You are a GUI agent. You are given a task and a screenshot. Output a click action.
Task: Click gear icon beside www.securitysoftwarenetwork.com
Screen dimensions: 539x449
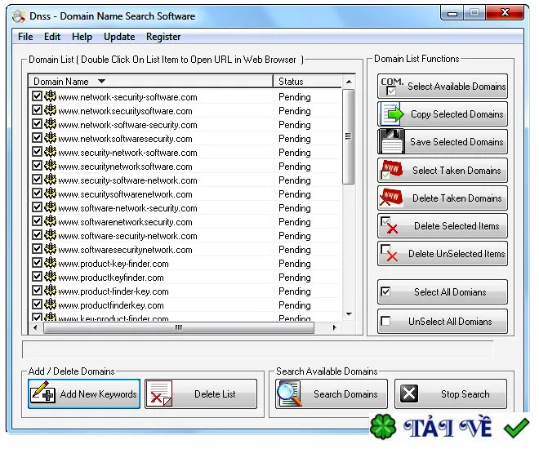click(x=50, y=193)
